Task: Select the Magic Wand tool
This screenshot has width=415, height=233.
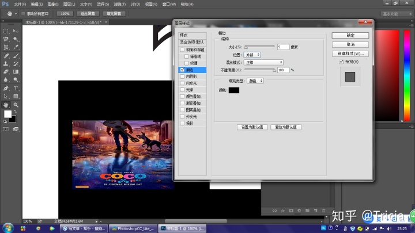Action: (16, 39)
